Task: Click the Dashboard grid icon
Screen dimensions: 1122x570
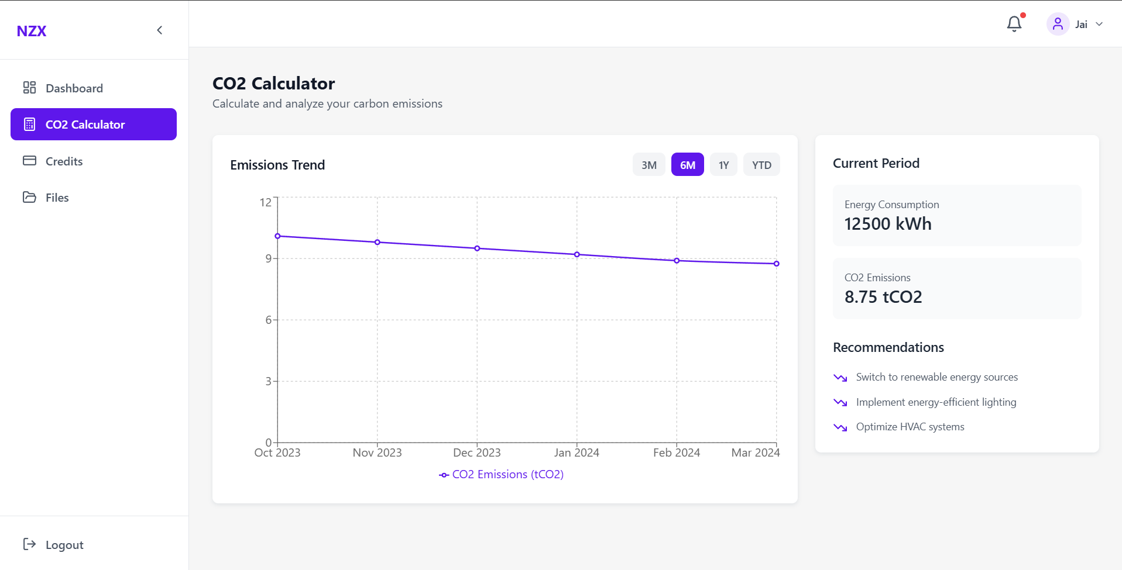Action: pos(29,88)
